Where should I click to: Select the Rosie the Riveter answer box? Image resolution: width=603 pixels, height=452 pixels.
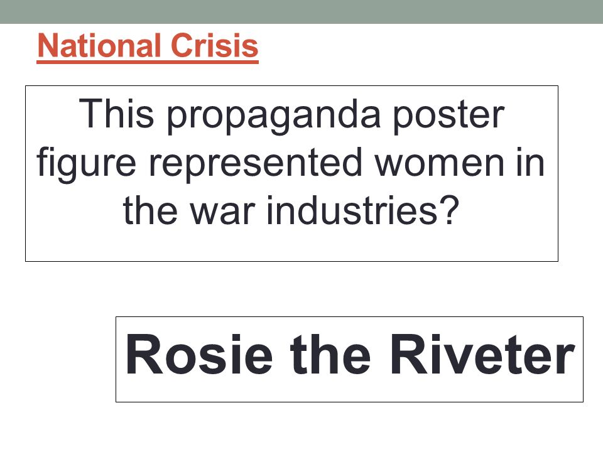pyautogui.click(x=349, y=359)
